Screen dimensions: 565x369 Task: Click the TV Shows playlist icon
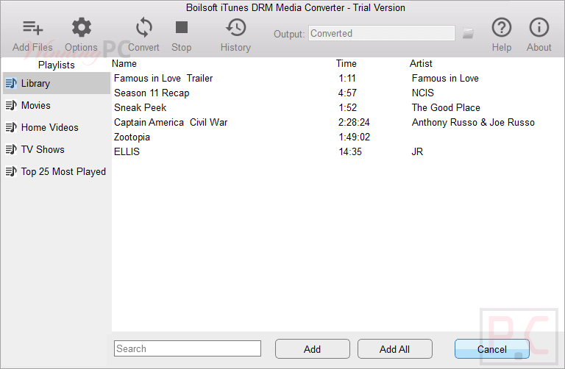click(x=11, y=149)
